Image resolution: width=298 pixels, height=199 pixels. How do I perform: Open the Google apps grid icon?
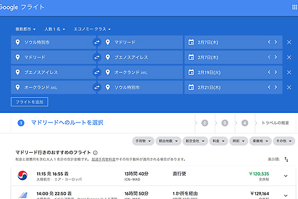[295, 7]
